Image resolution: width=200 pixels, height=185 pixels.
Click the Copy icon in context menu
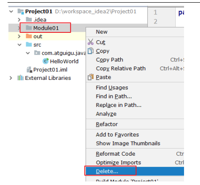(90, 51)
